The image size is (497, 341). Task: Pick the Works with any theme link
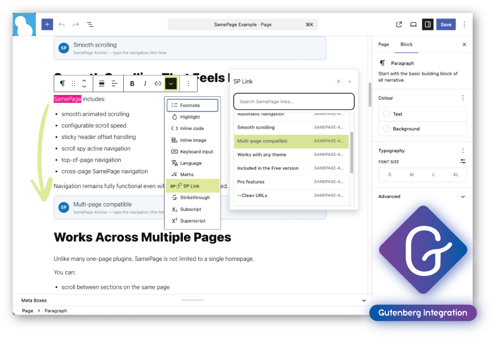pyautogui.click(x=291, y=154)
